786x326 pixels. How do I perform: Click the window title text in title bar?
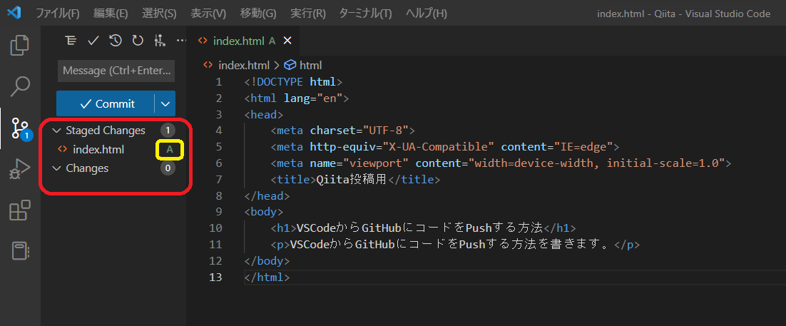[684, 14]
